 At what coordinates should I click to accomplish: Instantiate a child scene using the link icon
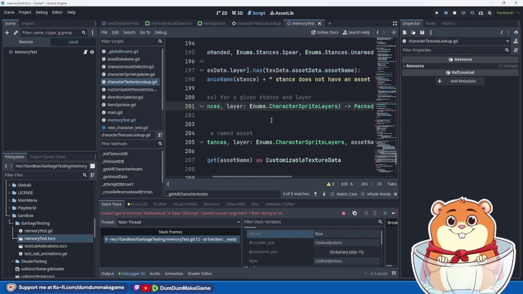coord(16,33)
